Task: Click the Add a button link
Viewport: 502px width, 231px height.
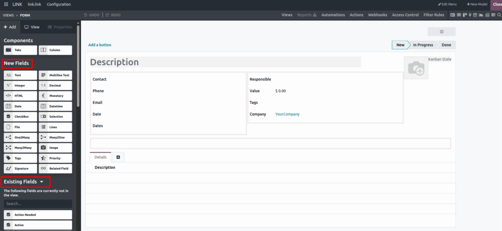Action: tap(100, 45)
